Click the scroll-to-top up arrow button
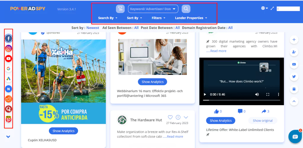Viewport: 303px width, 148px height. pos(294,101)
